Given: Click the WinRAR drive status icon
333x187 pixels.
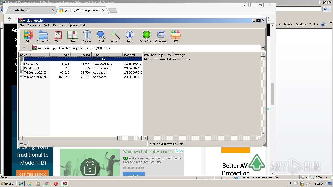Looking at the screenshot, I should click(21, 144).
